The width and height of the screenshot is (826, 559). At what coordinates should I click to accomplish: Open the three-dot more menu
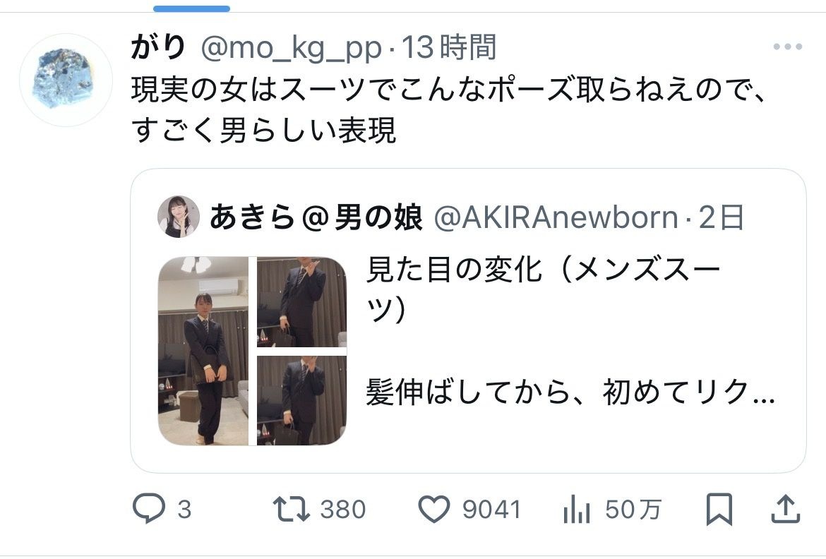(x=788, y=47)
